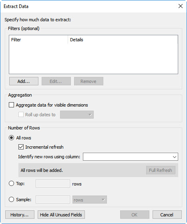187x224 pixels.
Task: Open the extract History... dialog
Action: (x=20, y=214)
